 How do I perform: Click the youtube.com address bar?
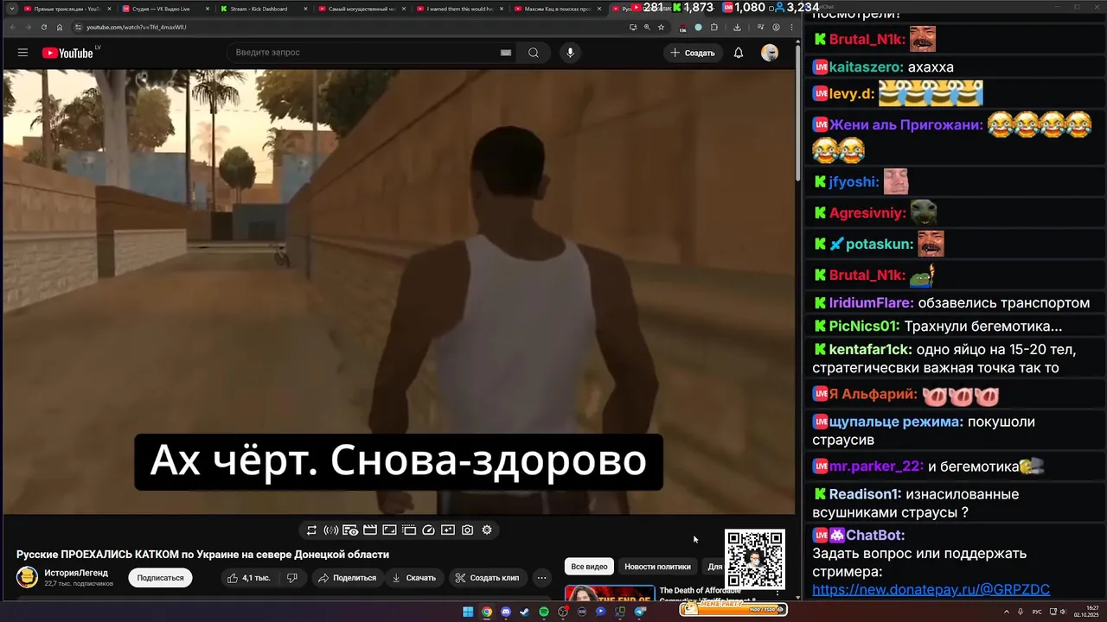[x=346, y=27]
